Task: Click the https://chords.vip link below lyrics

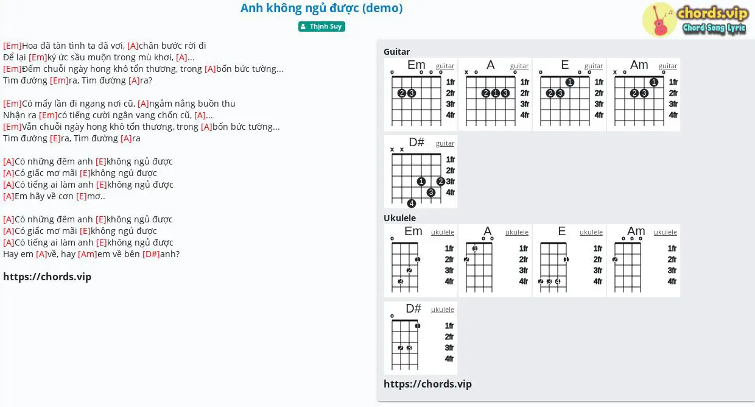Action: coord(47,277)
